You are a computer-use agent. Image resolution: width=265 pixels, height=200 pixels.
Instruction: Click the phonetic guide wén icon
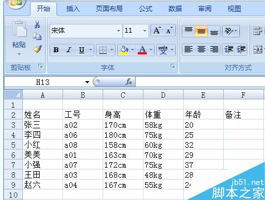163,50
